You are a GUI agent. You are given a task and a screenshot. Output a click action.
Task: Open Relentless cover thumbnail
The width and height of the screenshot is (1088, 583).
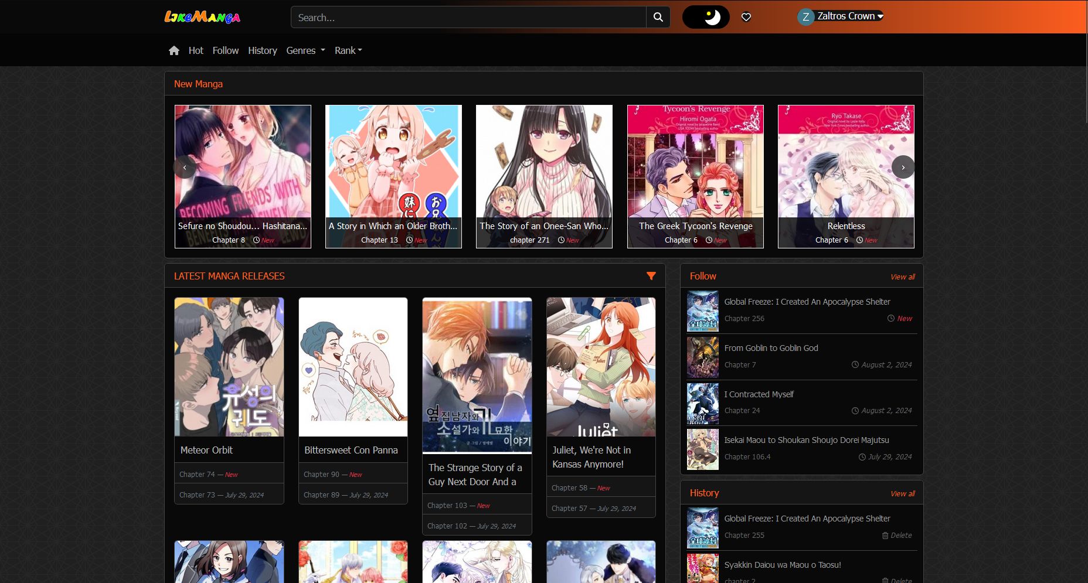[x=846, y=176]
